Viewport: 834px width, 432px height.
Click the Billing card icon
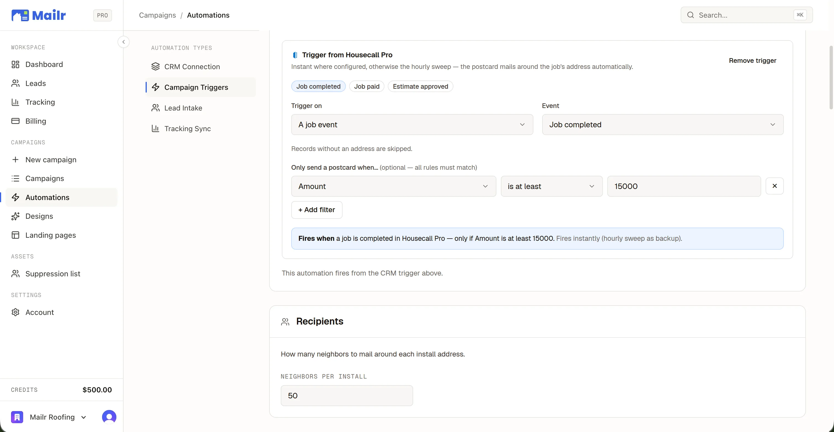coord(15,121)
